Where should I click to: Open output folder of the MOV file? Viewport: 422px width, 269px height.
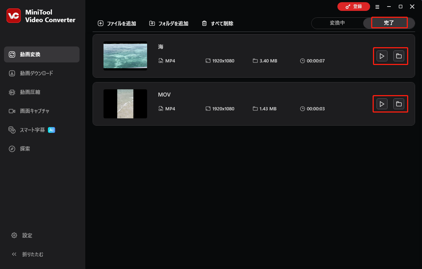(399, 104)
